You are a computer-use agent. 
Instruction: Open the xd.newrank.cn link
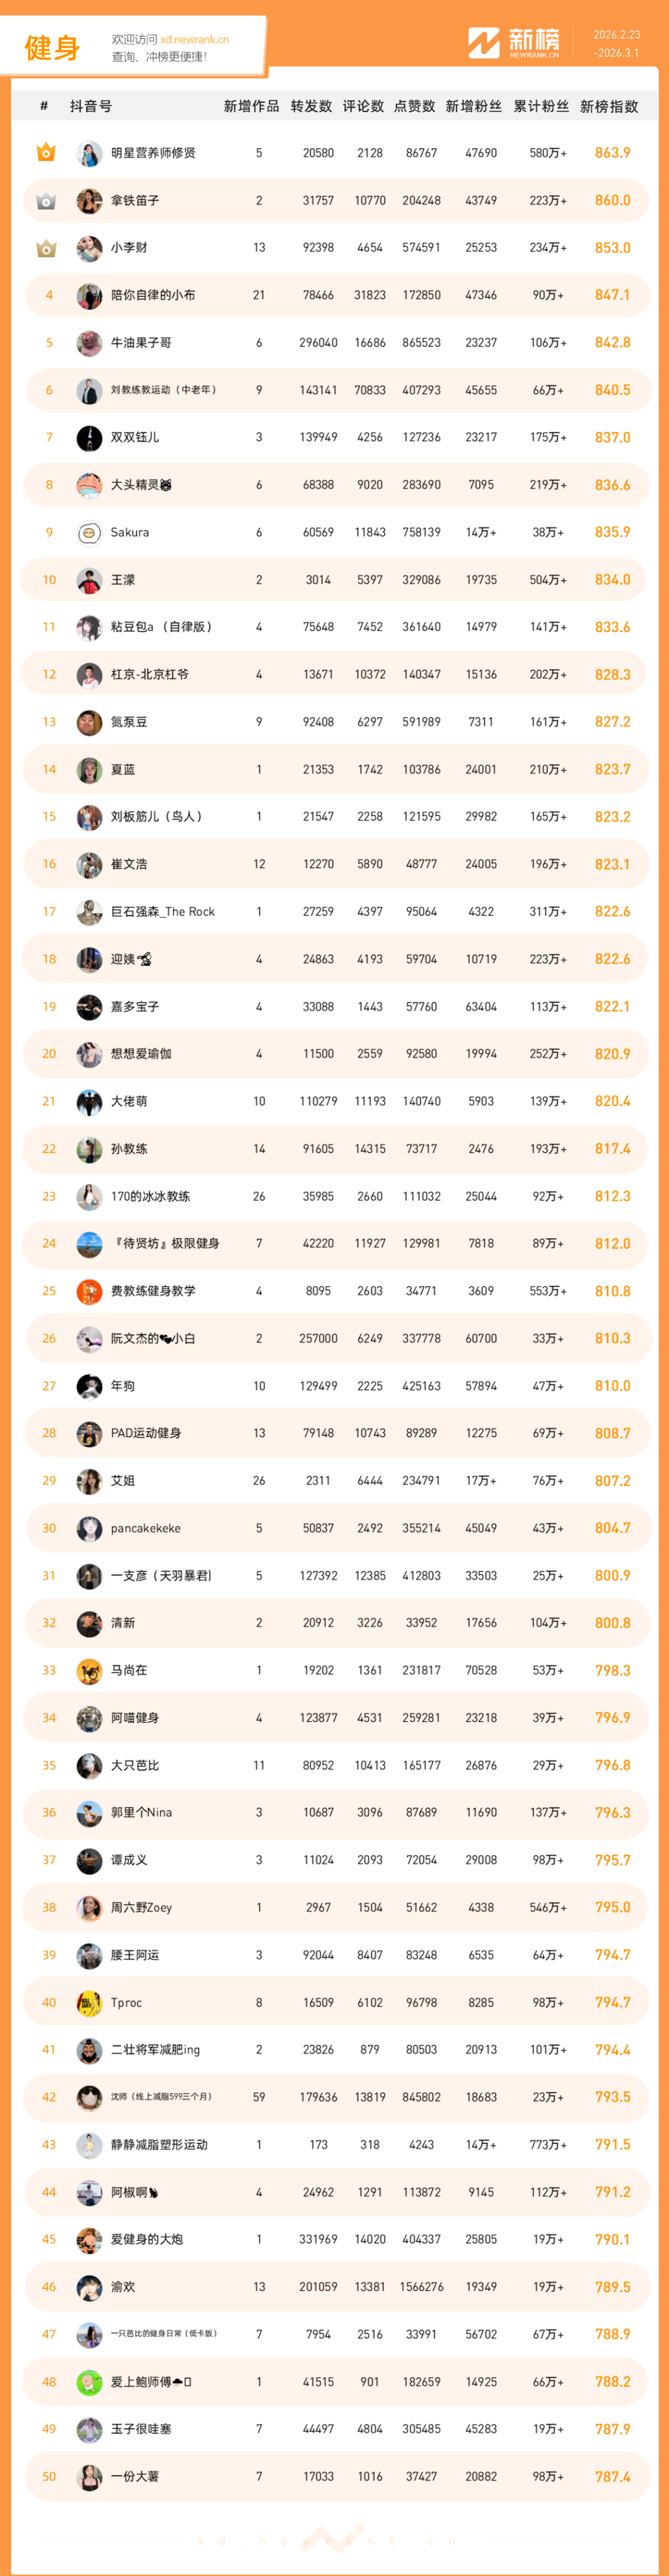194,40
